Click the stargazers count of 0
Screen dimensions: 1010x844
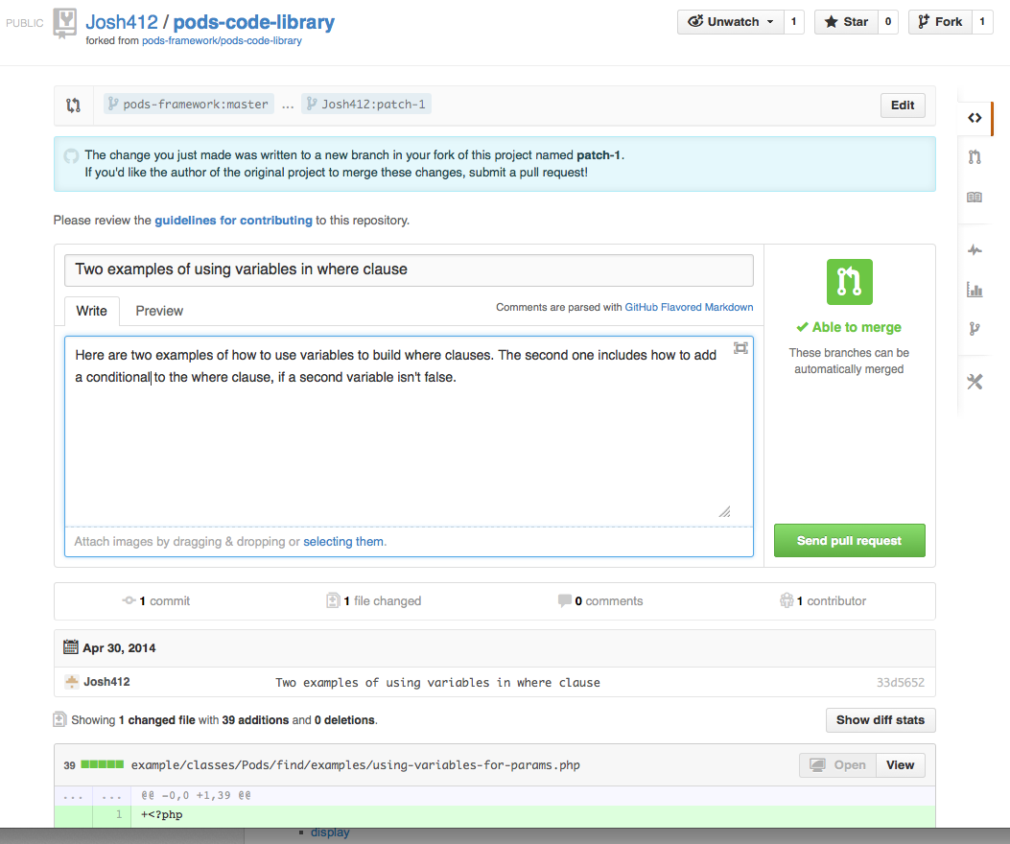(887, 22)
